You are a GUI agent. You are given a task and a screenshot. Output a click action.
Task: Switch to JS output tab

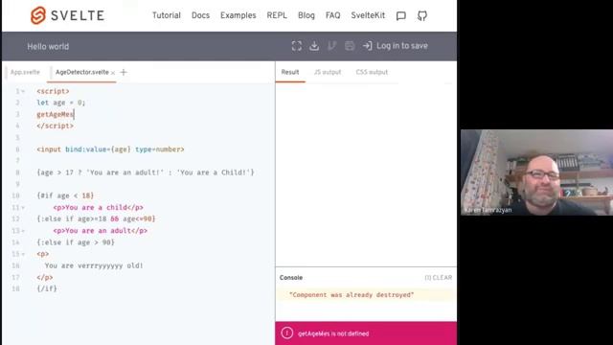coord(328,73)
